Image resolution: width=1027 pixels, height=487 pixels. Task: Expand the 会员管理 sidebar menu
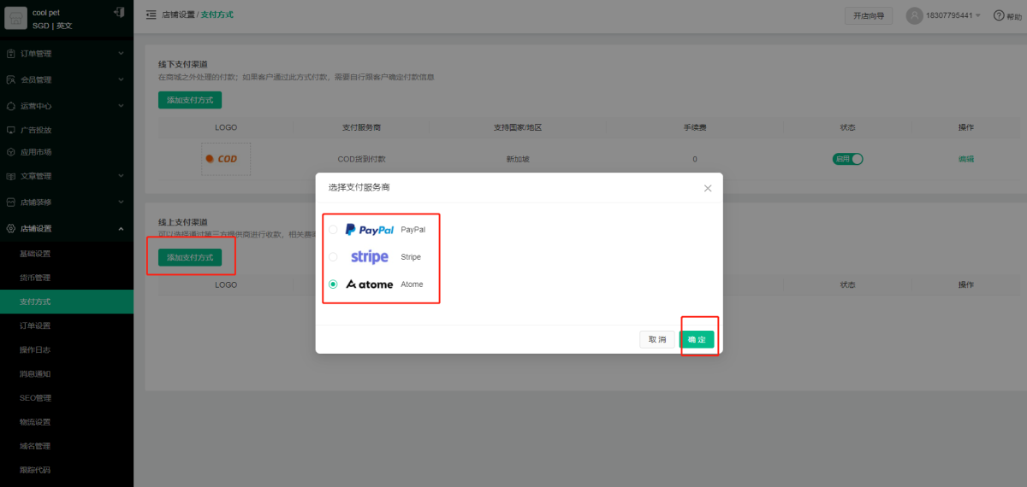click(x=67, y=80)
